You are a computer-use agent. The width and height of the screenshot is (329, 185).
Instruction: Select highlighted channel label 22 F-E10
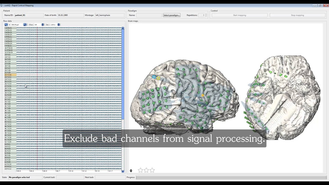point(10,75)
